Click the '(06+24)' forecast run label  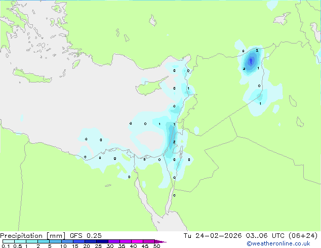(x=303, y=236)
